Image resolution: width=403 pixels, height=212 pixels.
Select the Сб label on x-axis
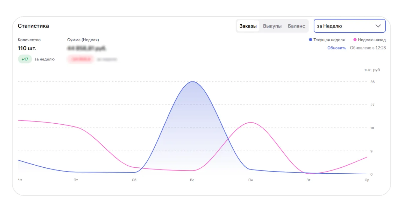click(x=134, y=180)
